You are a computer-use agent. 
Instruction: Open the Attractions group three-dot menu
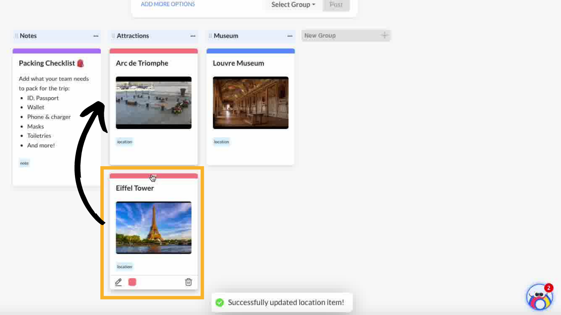click(x=193, y=36)
